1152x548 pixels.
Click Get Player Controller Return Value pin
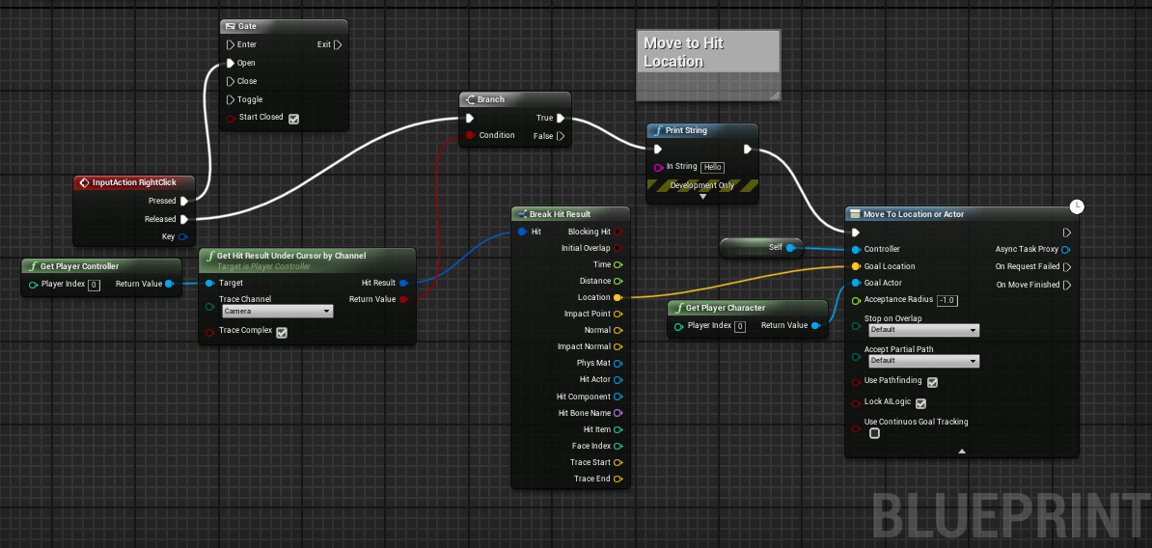pyautogui.click(x=169, y=284)
